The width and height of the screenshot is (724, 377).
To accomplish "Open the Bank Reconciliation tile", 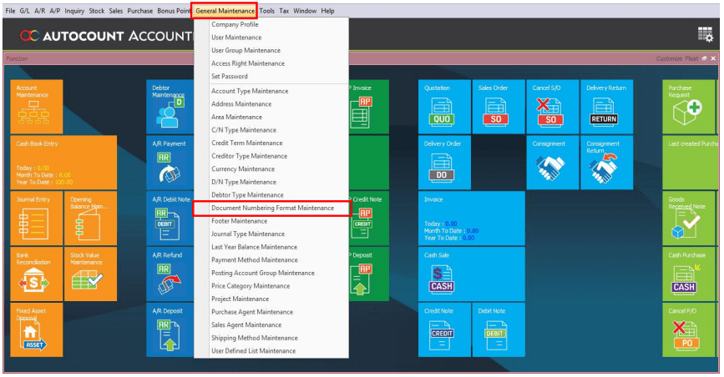I will [x=37, y=274].
